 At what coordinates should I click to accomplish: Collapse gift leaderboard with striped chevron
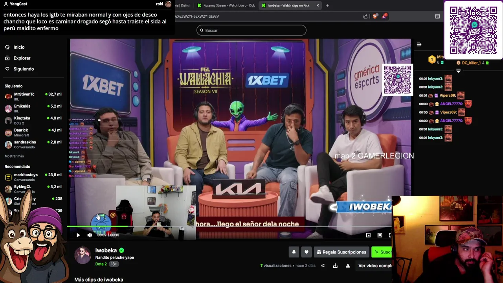click(458, 70)
